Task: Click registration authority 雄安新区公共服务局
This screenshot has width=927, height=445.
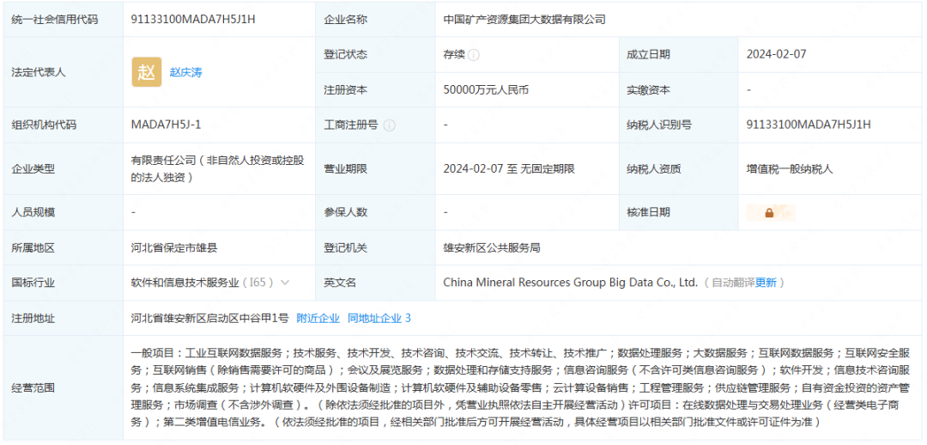Action: [x=491, y=248]
